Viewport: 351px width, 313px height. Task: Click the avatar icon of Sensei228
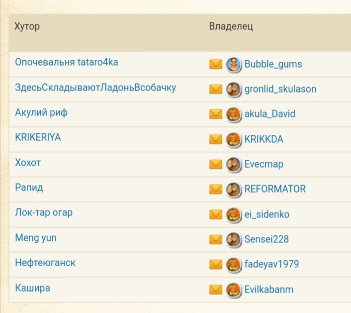(x=233, y=239)
